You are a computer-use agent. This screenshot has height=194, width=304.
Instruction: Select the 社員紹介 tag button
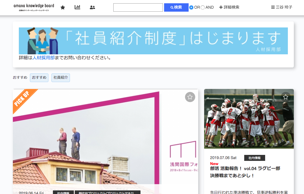point(61,78)
